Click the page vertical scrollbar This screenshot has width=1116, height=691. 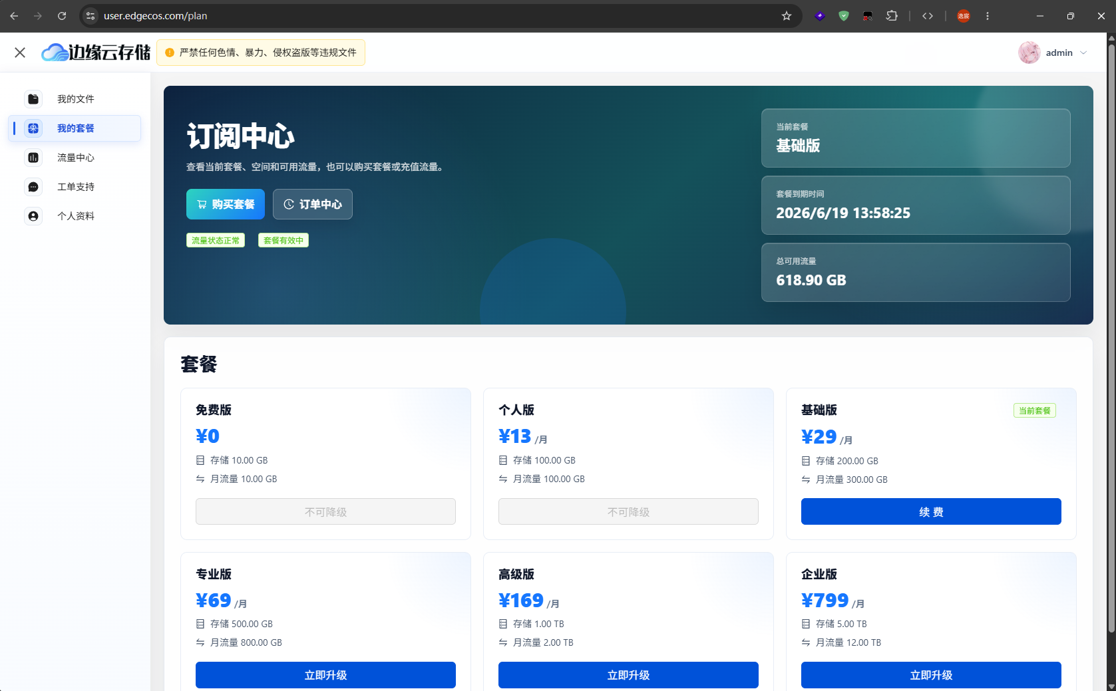(x=1111, y=333)
